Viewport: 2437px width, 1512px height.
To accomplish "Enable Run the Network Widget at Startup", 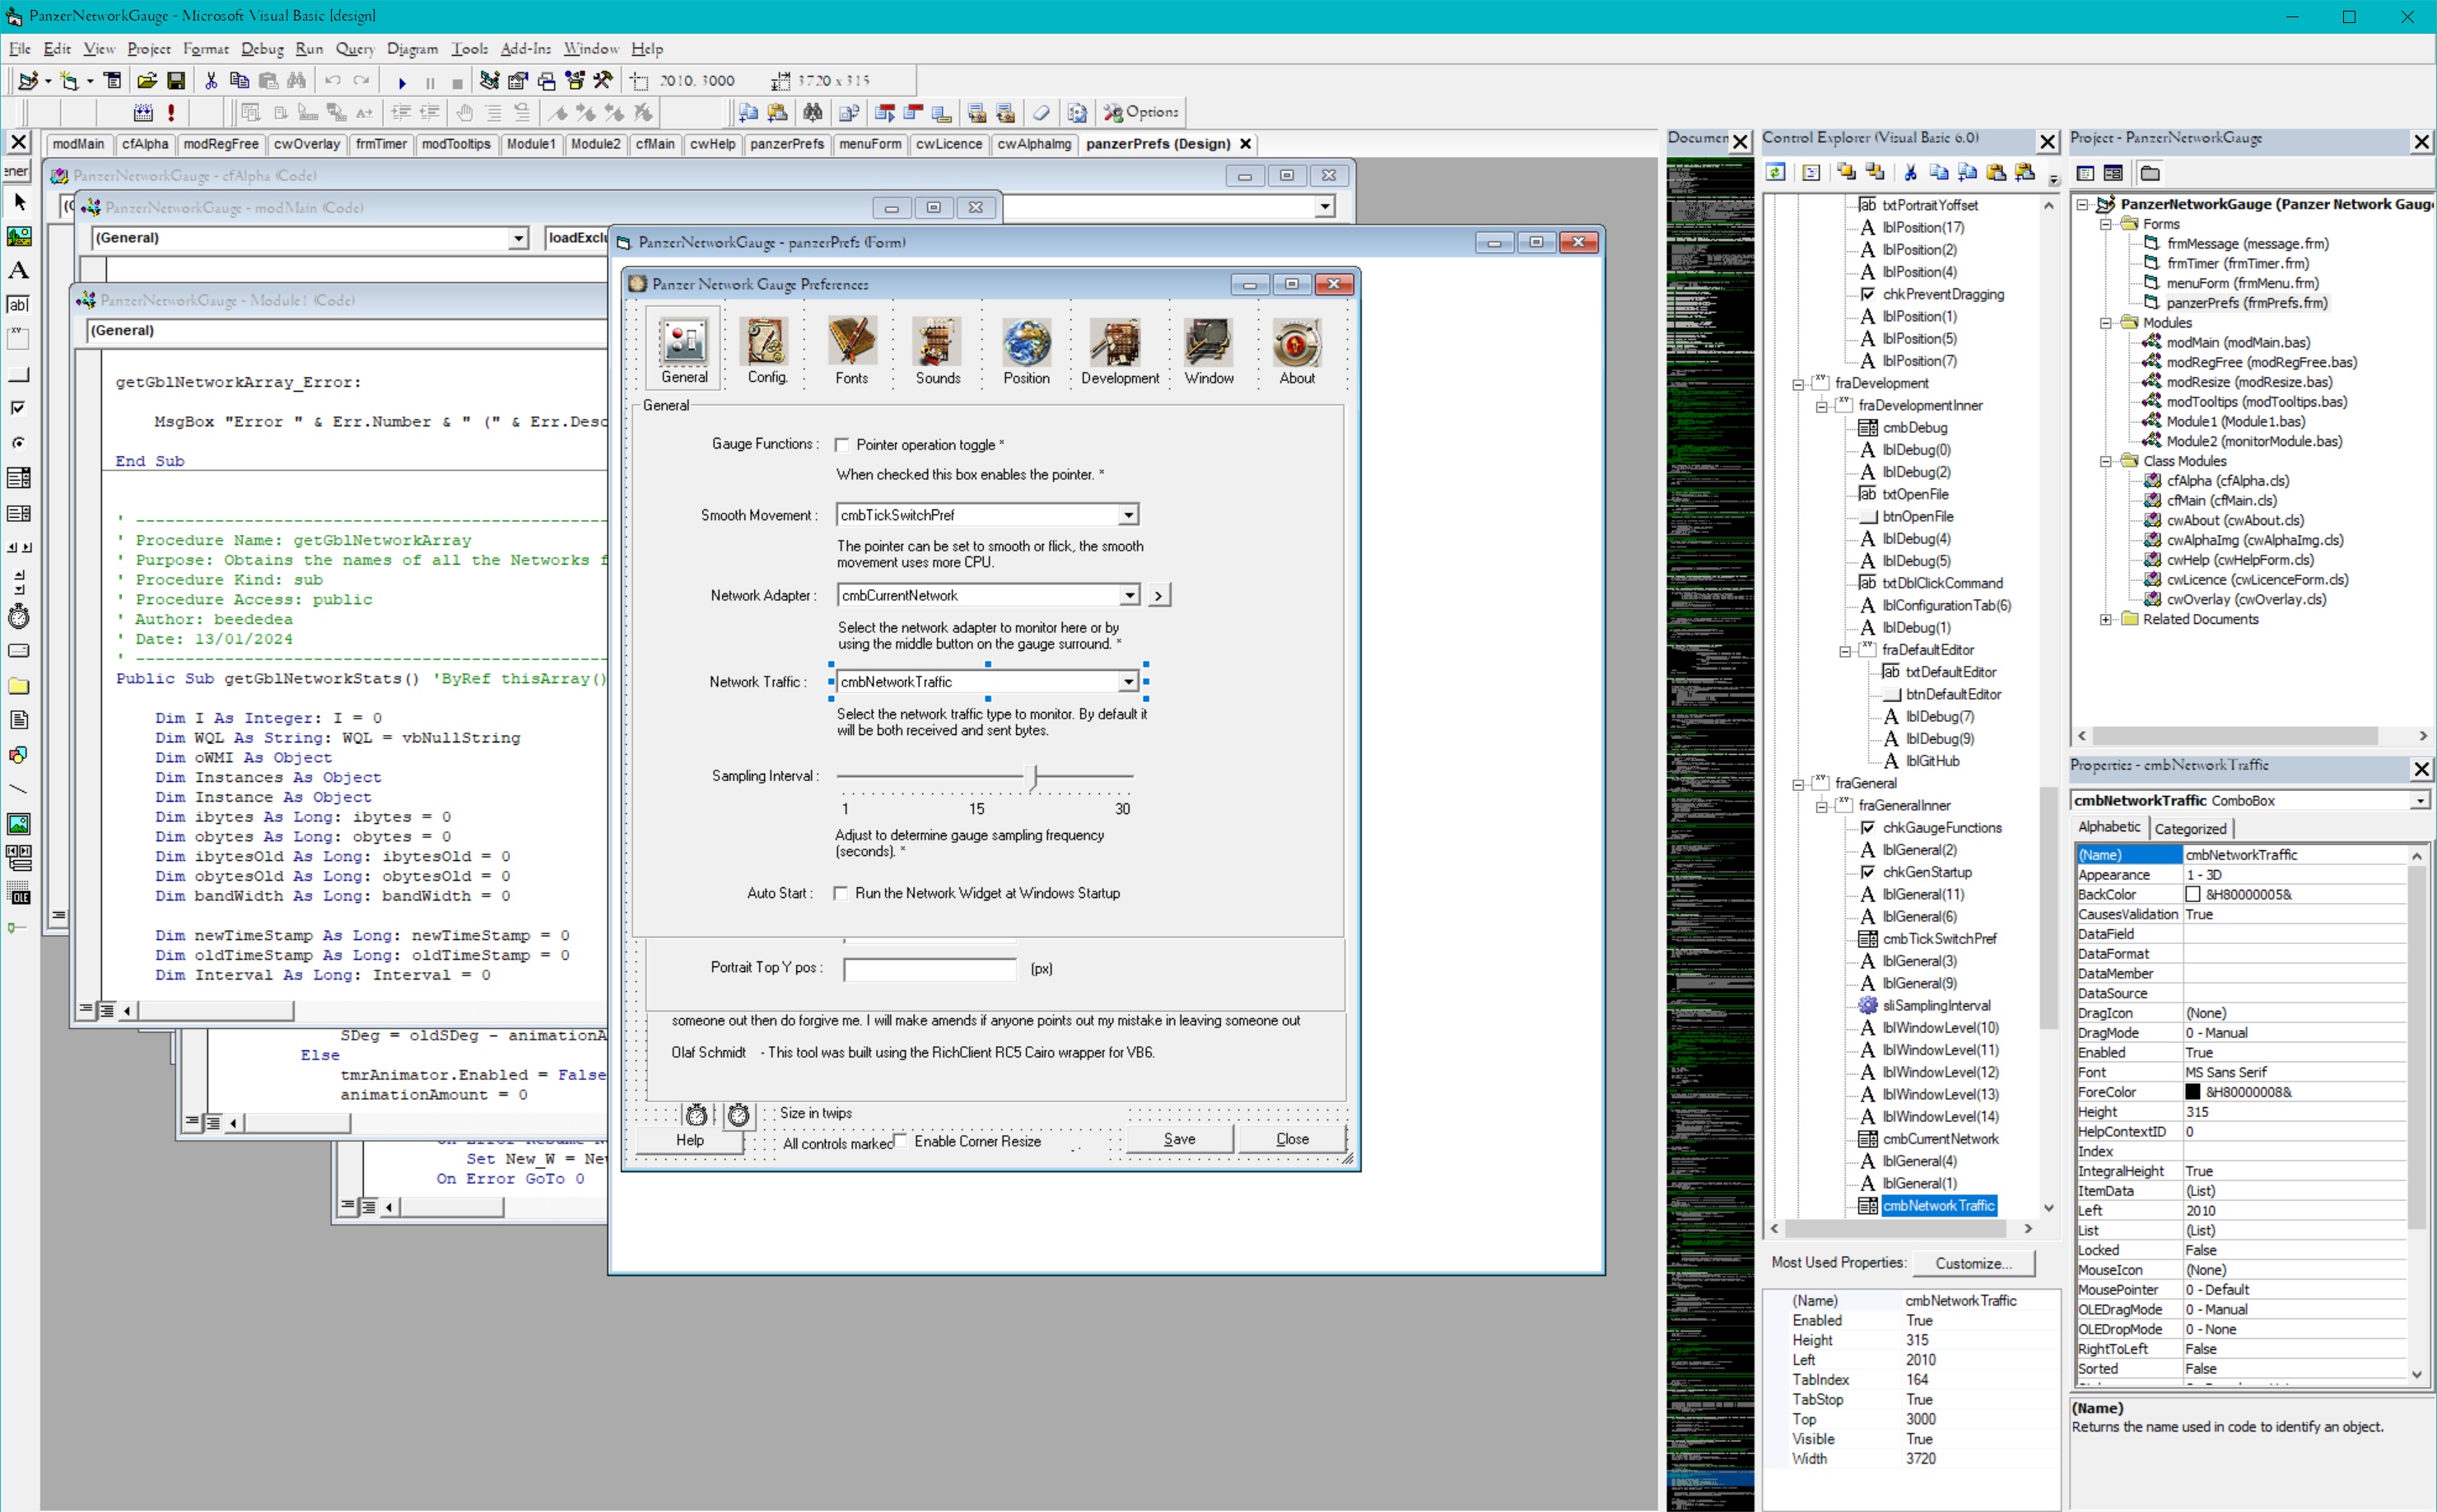I will pos(841,893).
